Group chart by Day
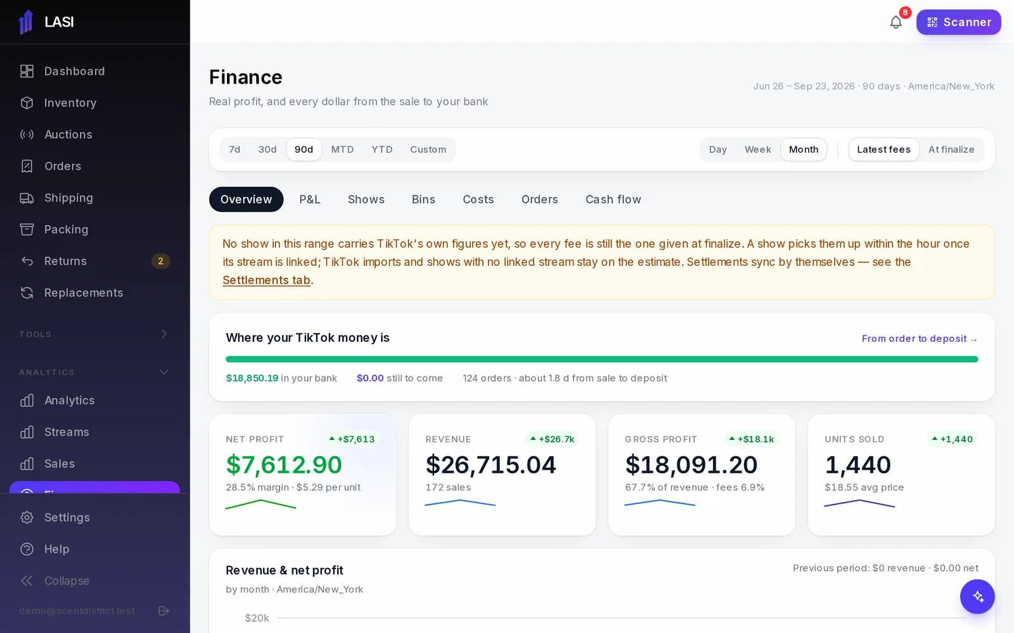This screenshot has width=1014, height=633. pyautogui.click(x=718, y=149)
